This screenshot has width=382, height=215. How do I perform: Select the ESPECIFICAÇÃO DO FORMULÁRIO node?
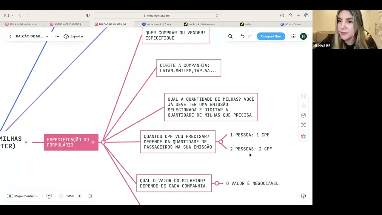(71, 142)
